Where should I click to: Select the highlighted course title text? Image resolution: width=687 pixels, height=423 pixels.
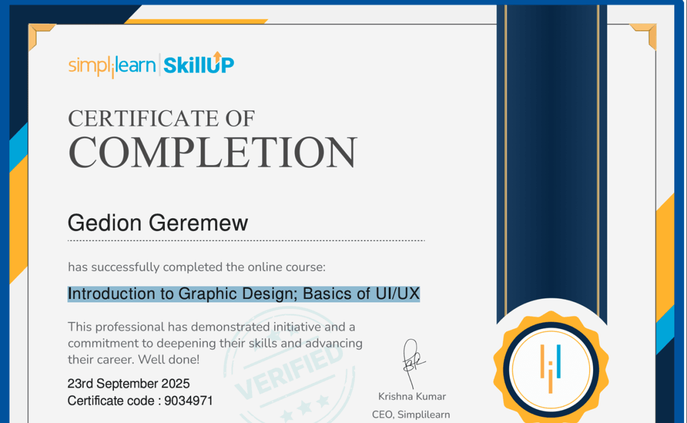pyautogui.click(x=243, y=294)
